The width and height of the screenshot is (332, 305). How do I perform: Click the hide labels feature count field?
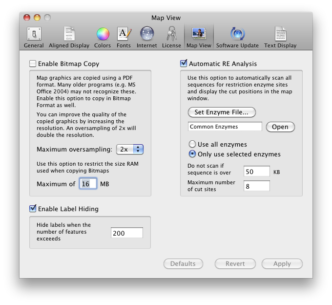(126, 233)
